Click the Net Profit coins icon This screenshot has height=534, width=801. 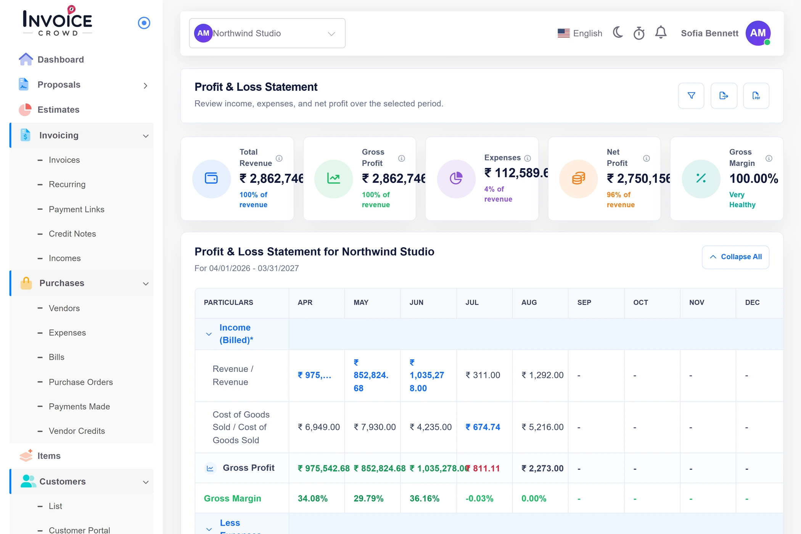click(x=579, y=179)
